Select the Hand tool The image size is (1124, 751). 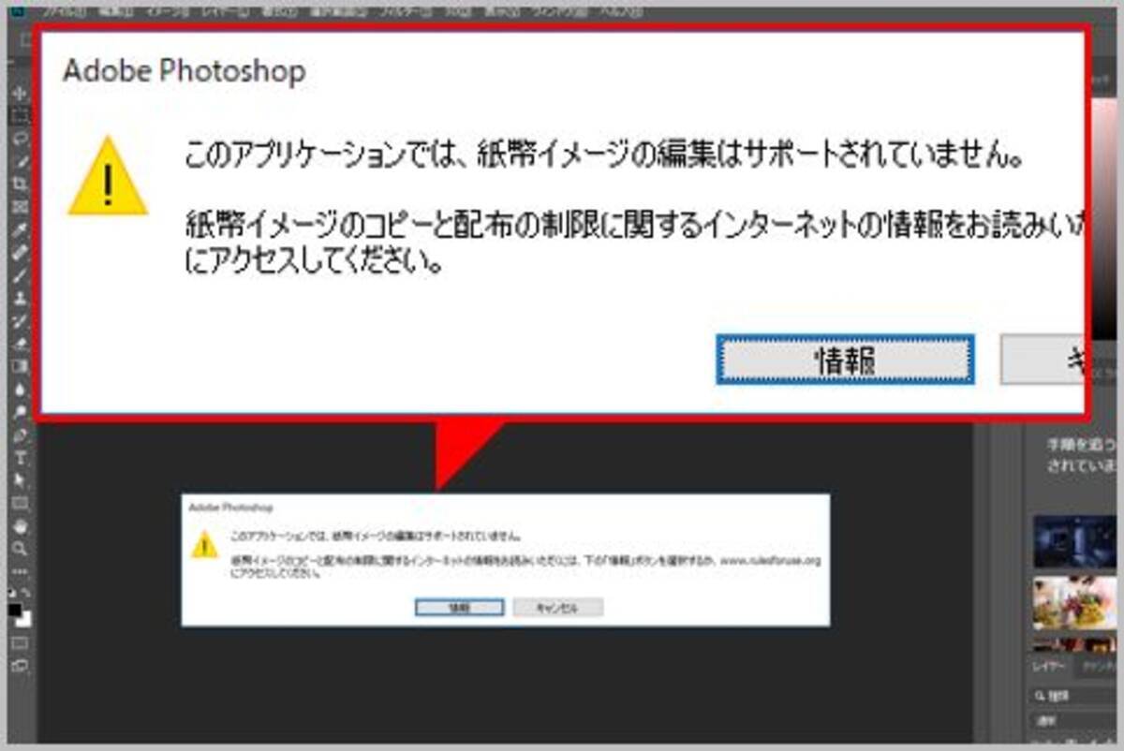20,526
